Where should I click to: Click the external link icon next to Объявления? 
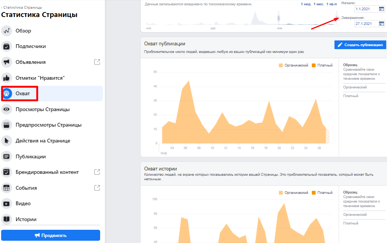click(96, 62)
